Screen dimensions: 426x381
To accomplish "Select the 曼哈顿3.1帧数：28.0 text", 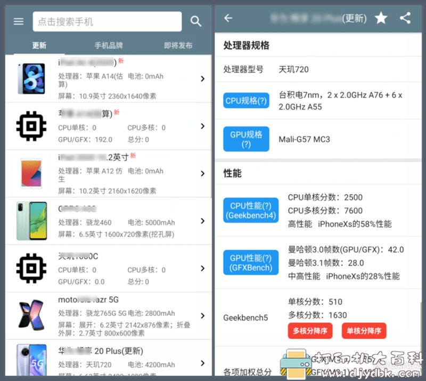I will tap(326, 263).
